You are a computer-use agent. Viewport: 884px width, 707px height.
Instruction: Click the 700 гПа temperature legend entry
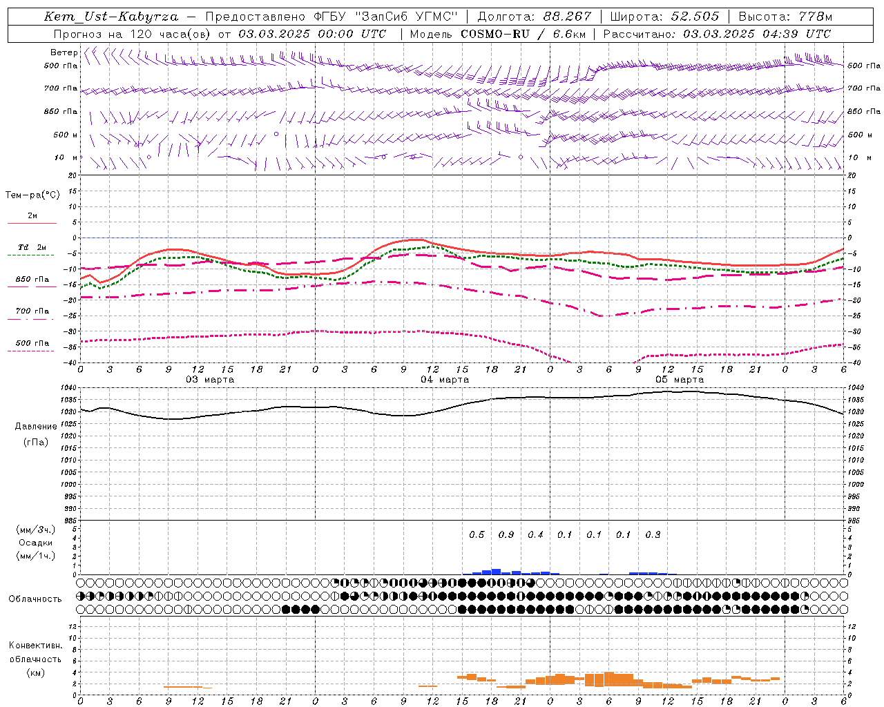coord(32,311)
